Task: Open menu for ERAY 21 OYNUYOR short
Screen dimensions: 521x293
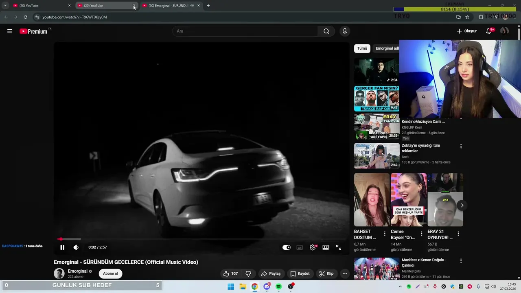Action: coord(458,234)
